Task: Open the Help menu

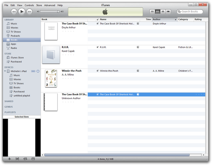Action: (60, 5)
